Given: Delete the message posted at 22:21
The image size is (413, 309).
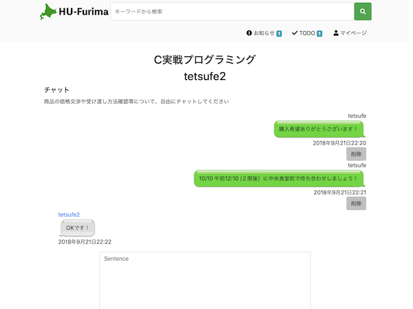Looking at the screenshot, I should coord(356,204).
